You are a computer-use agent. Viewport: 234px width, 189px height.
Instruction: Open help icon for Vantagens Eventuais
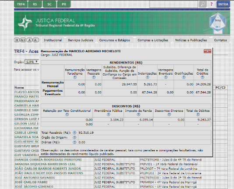(166, 77)
